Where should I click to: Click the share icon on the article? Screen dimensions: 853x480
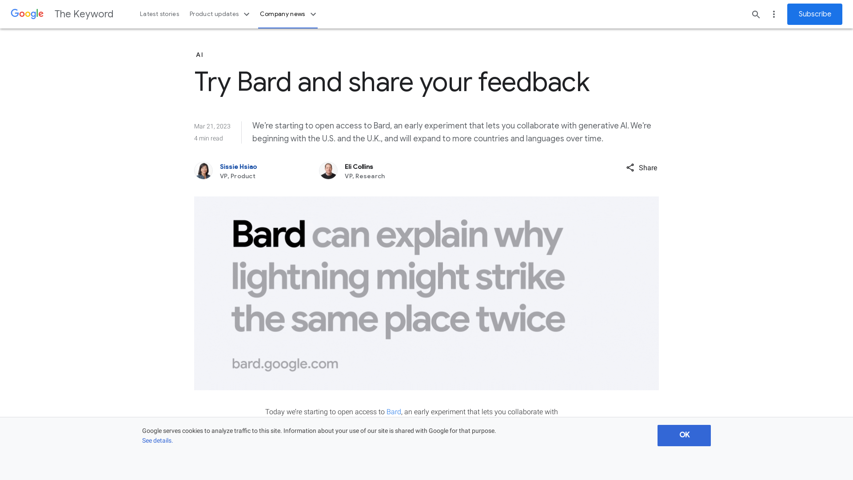pos(630,168)
